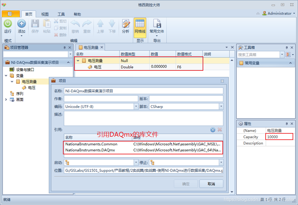
Task: Click the 取消 cancel button
Action: tap(211, 184)
